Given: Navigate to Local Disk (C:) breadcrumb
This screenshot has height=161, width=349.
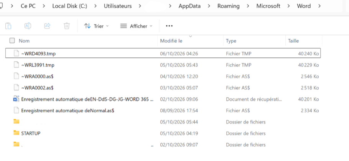Looking at the screenshot, I should 70,6.
